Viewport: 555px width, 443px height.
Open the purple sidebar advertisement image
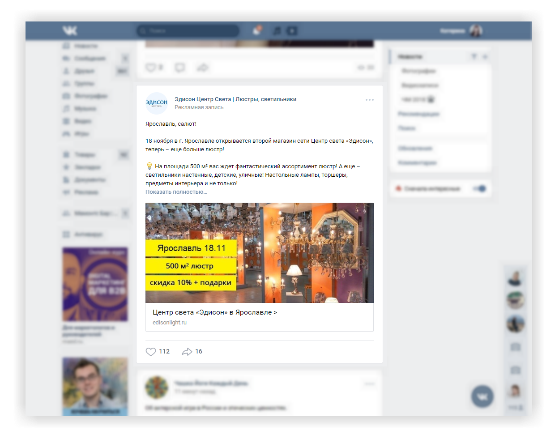tap(95, 284)
